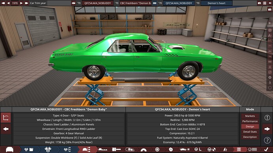Click the car model selection icon

[x=9, y=149]
